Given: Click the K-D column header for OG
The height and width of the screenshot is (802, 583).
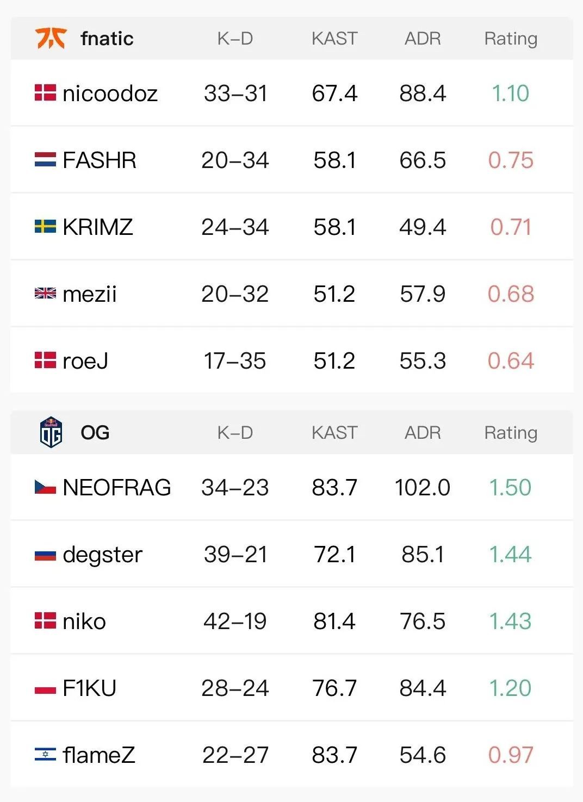Looking at the screenshot, I should pyautogui.click(x=235, y=433).
